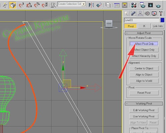
Task: Click the Align To View button
Action: pyautogui.click(x=138, y=123)
